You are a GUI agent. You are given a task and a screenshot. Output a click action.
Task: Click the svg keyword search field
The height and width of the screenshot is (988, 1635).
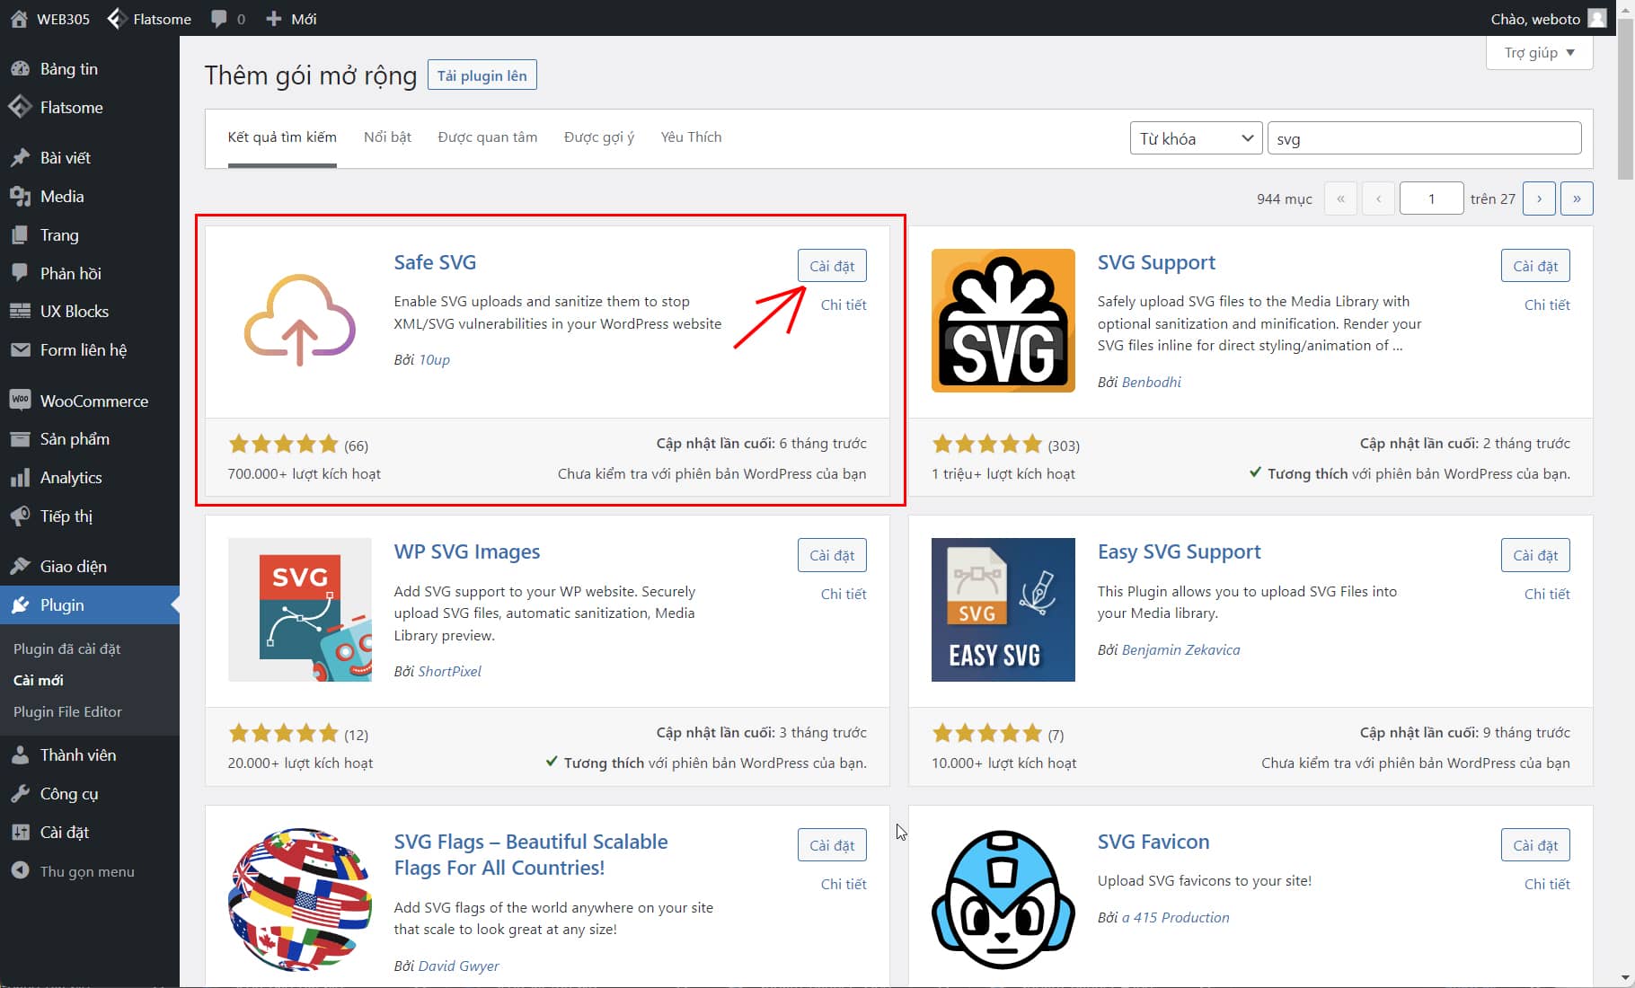(1423, 137)
